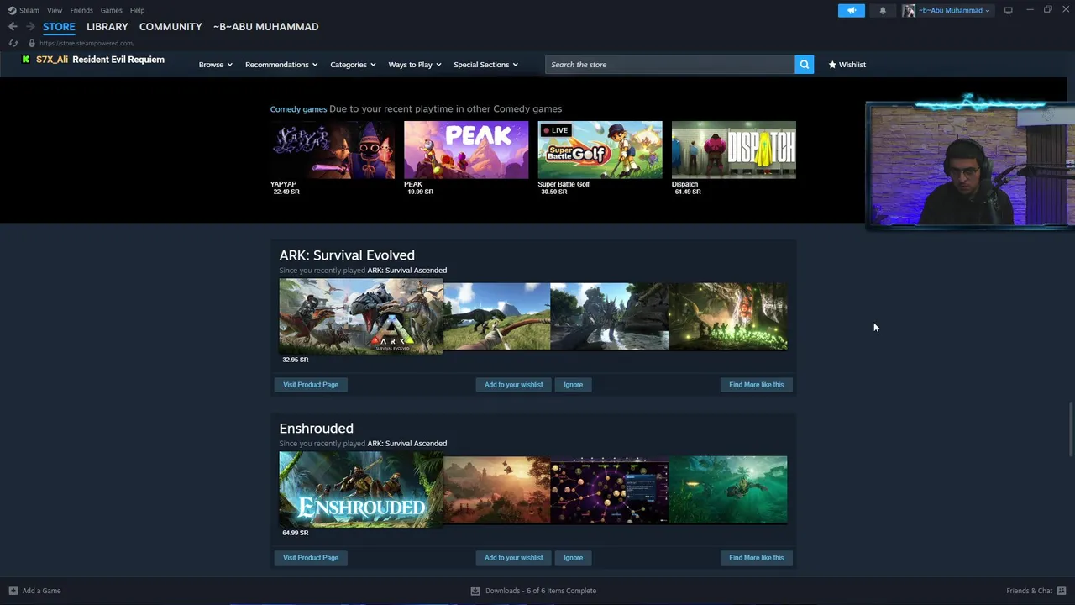Click the ARK: Survival Evolved title
1075x605 pixels.
(x=347, y=255)
